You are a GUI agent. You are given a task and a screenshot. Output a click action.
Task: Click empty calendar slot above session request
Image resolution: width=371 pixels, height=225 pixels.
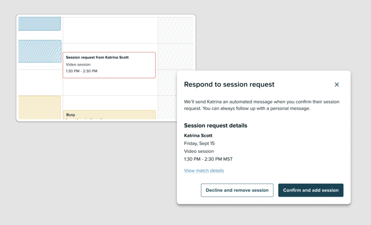tap(110, 31)
